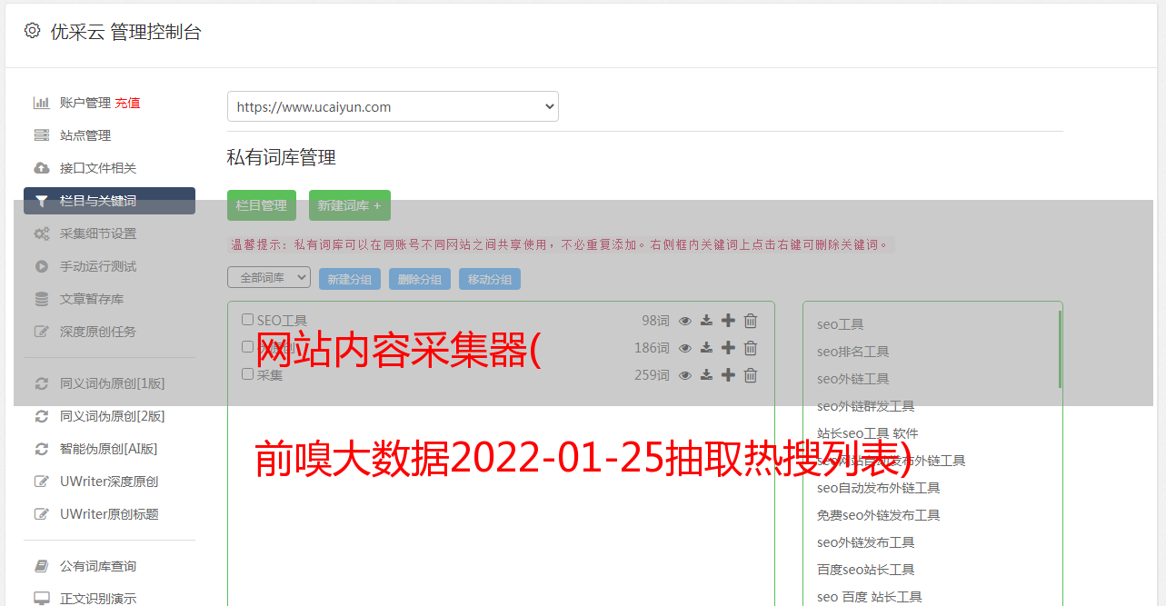This screenshot has width=1166, height=606.
Task: Click the edit icon next to 深度原创任务
Action: pyautogui.click(x=41, y=332)
